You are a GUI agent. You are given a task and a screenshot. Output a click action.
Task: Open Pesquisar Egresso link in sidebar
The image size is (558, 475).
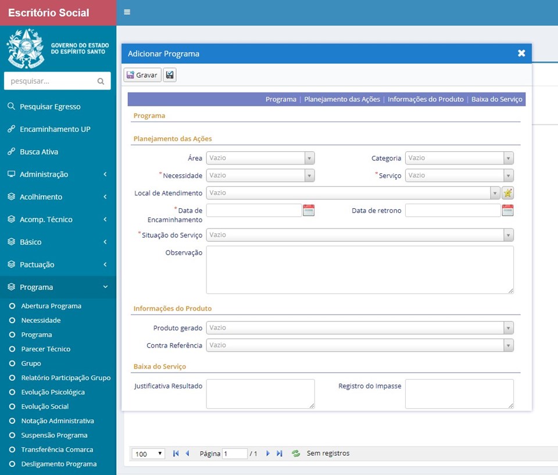(x=50, y=107)
